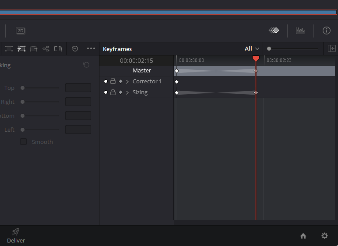This screenshot has width=338, height=246.
Task: Open the Info palette icon
Action: [326, 31]
